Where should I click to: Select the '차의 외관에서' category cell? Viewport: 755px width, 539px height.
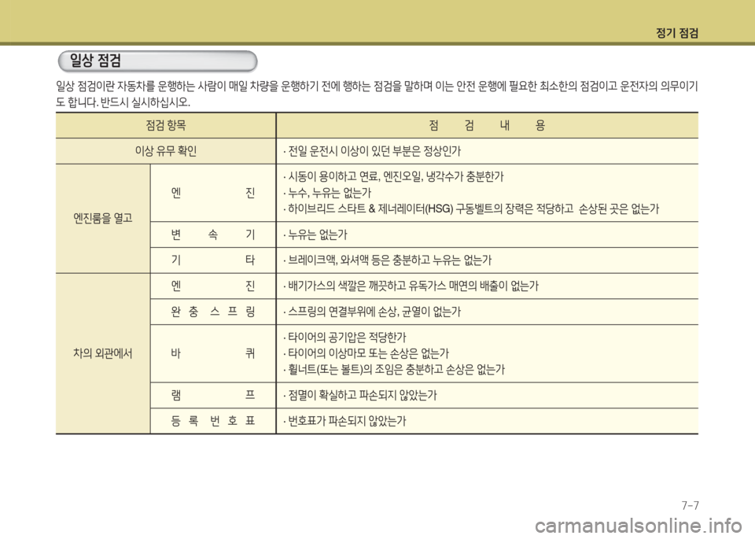(x=103, y=353)
